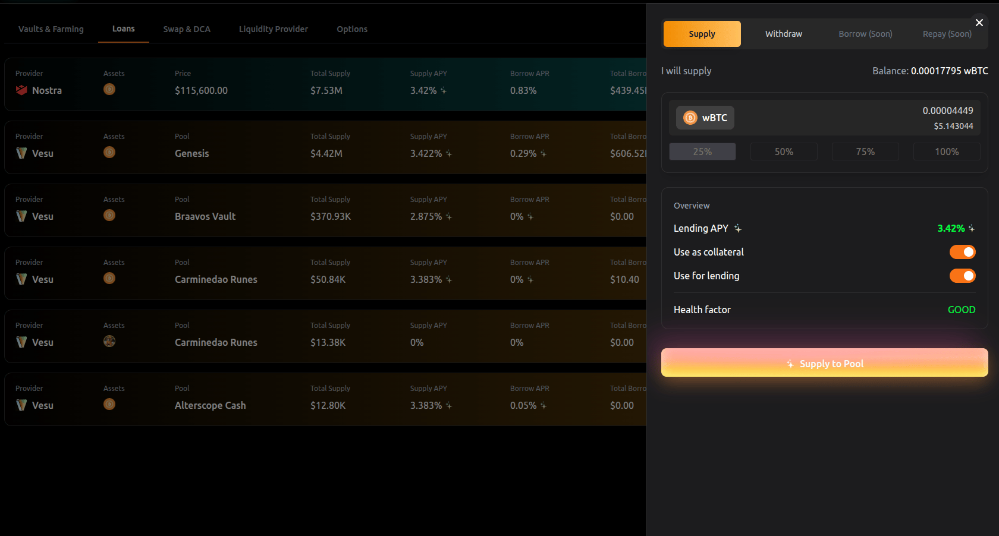
Task: Click the asset coin icon in Braavos Vault row
Action: point(109,215)
